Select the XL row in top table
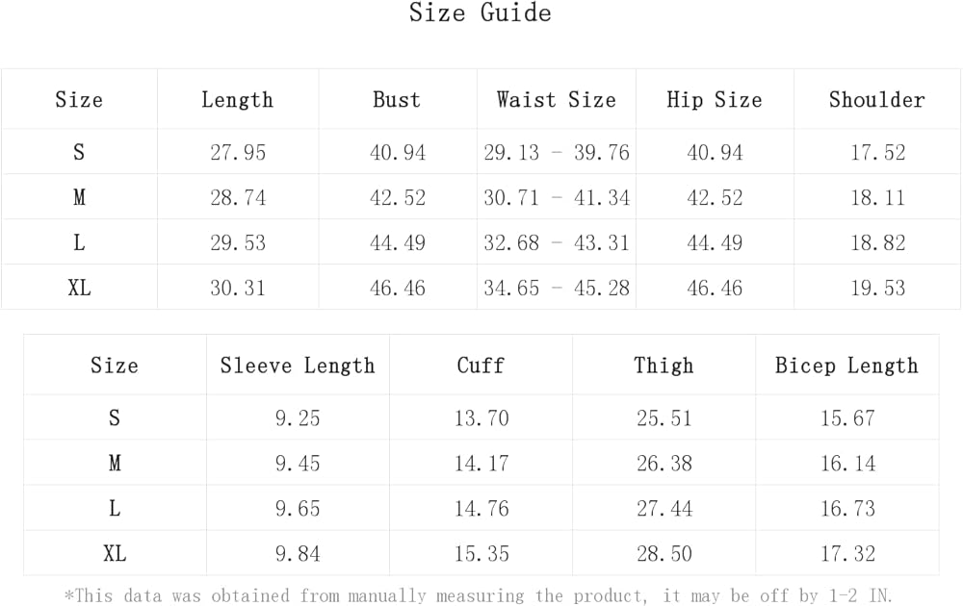Viewport: 963px width, 606px height. [79, 288]
